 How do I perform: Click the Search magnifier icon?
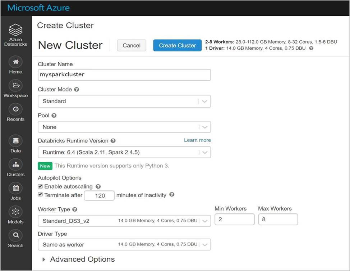[x=15, y=236]
